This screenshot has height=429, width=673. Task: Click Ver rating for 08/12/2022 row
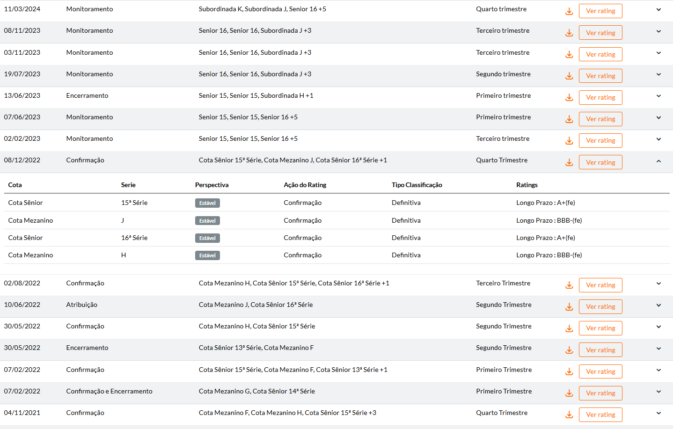tap(600, 162)
